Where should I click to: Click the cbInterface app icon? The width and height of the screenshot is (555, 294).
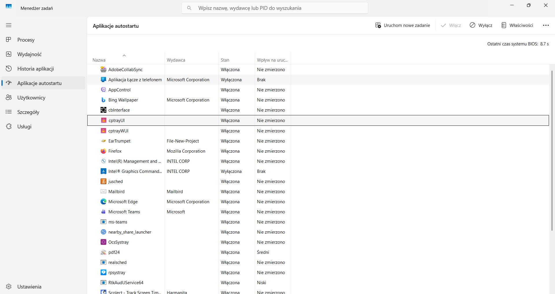click(x=103, y=110)
